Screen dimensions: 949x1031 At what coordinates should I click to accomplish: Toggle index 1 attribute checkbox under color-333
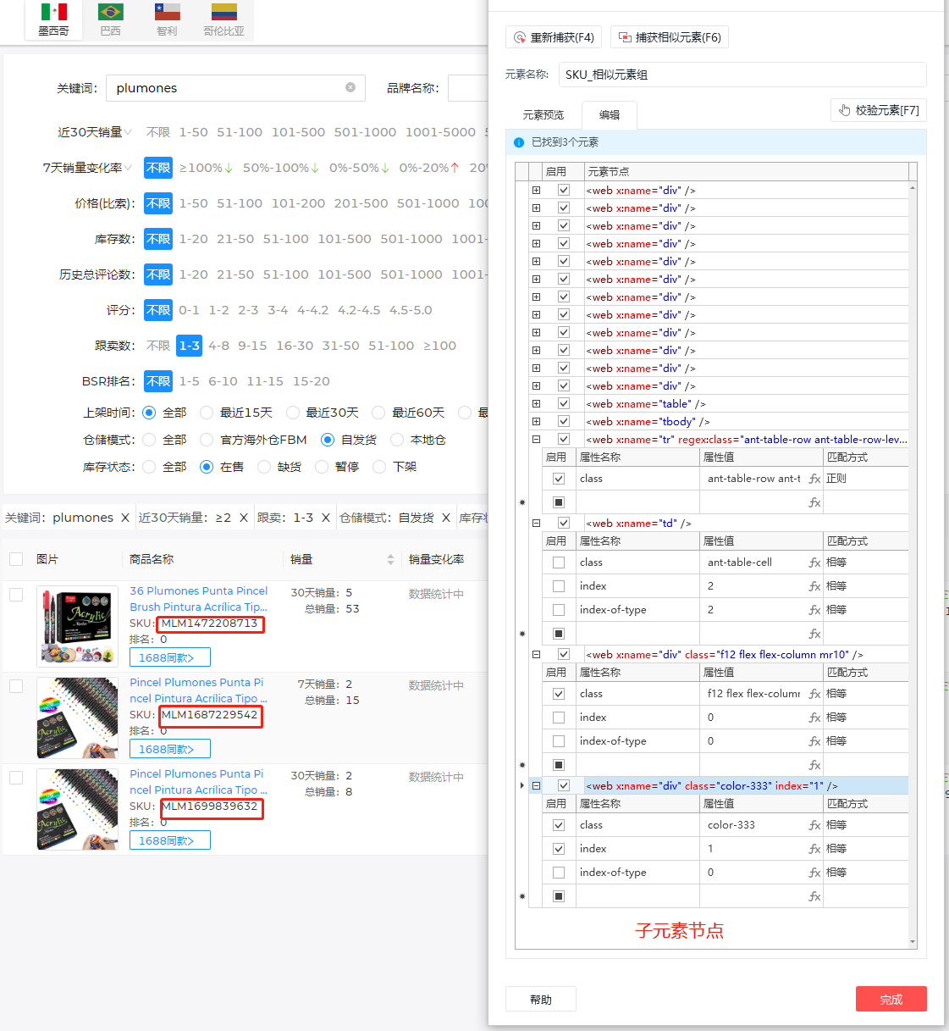[x=559, y=849]
